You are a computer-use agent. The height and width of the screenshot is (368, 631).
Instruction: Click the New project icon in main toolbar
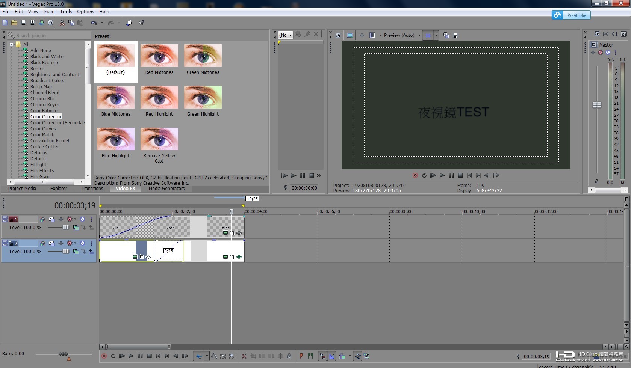point(5,23)
